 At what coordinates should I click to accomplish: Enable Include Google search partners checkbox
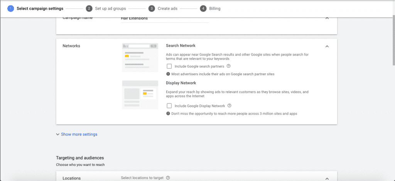(x=169, y=66)
